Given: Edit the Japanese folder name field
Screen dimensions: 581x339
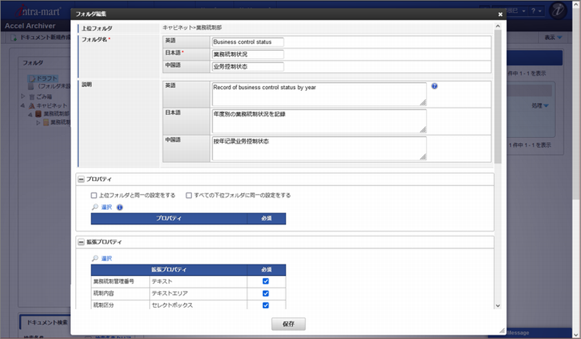Looking at the screenshot, I should coord(248,54).
